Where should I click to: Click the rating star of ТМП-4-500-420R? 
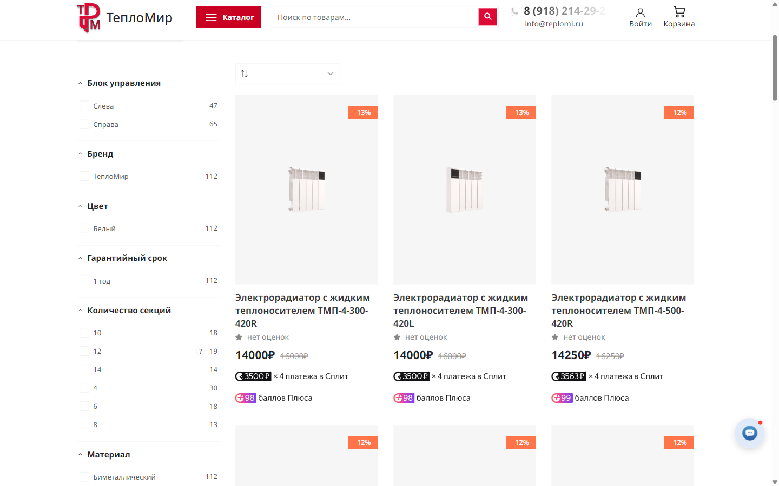555,337
